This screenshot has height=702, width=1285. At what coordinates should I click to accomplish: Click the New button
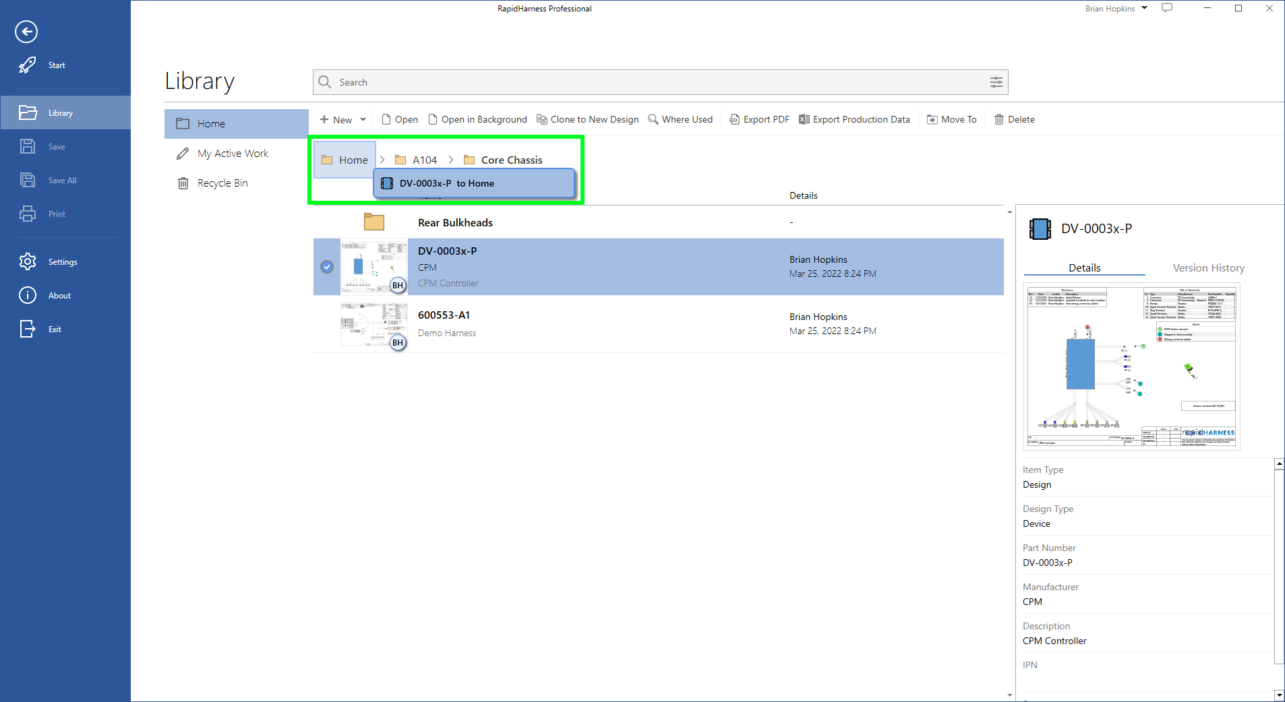click(x=336, y=119)
